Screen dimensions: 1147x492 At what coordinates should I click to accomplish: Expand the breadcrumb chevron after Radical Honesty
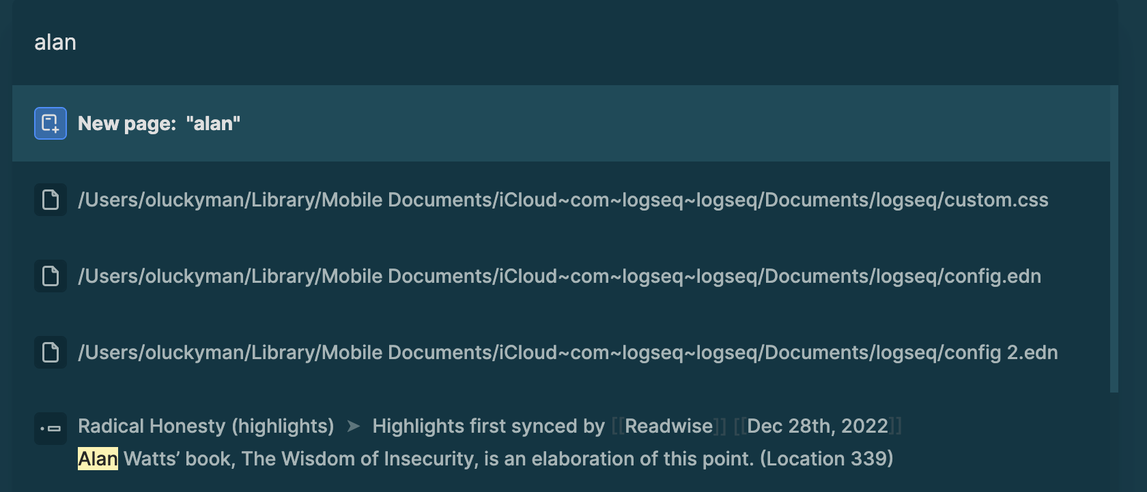tap(352, 426)
